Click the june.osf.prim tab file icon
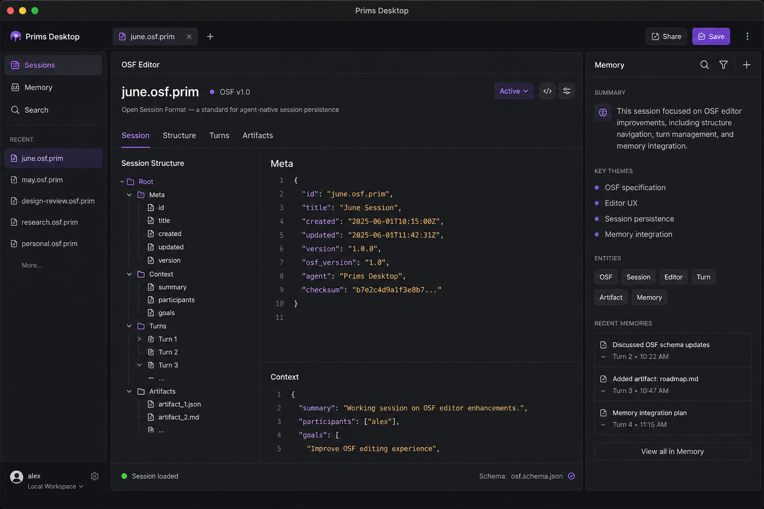 [x=122, y=36]
